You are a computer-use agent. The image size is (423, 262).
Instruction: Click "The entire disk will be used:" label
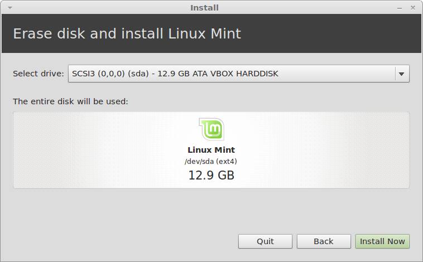pos(71,101)
